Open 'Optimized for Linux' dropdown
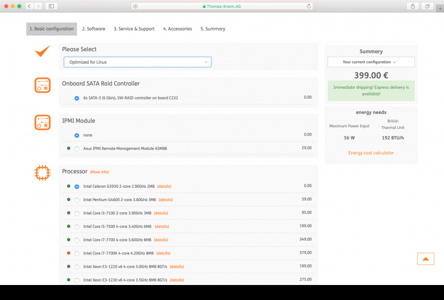This screenshot has height=300, width=444. [x=138, y=62]
